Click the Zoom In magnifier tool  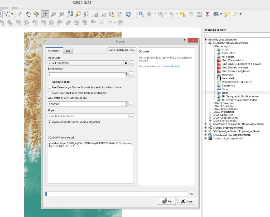coord(45,14)
